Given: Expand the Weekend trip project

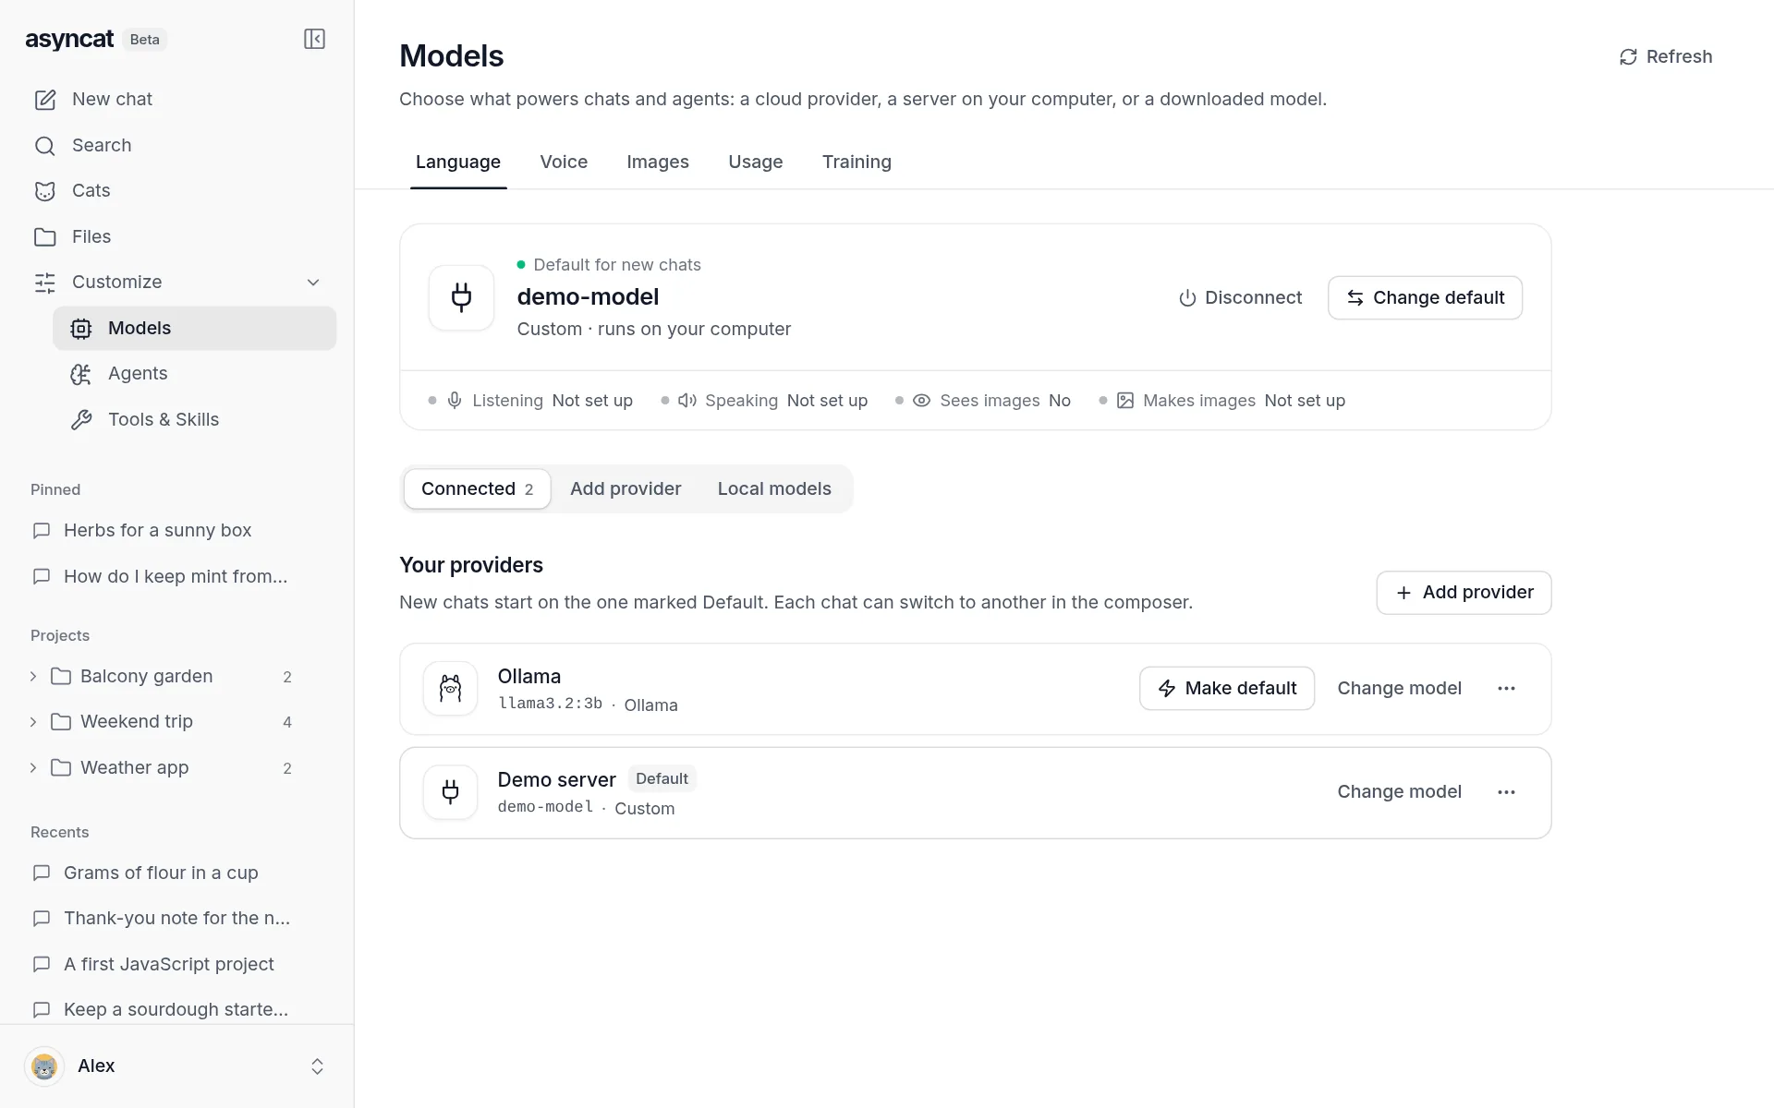Looking at the screenshot, I should pos(33,722).
